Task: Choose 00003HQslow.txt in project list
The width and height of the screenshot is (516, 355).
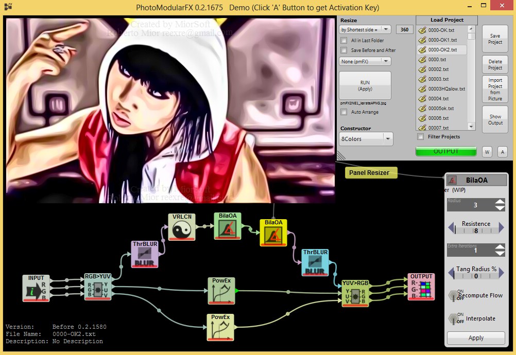Action: [446, 88]
